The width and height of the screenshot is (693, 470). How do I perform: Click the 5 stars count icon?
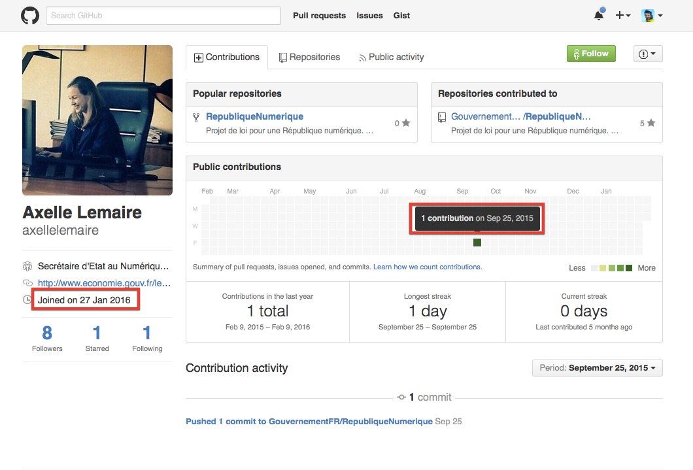pyautogui.click(x=651, y=123)
